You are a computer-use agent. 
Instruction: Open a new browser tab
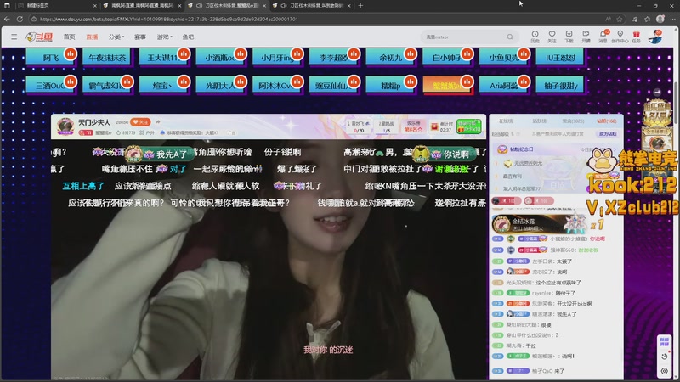[x=360, y=6]
